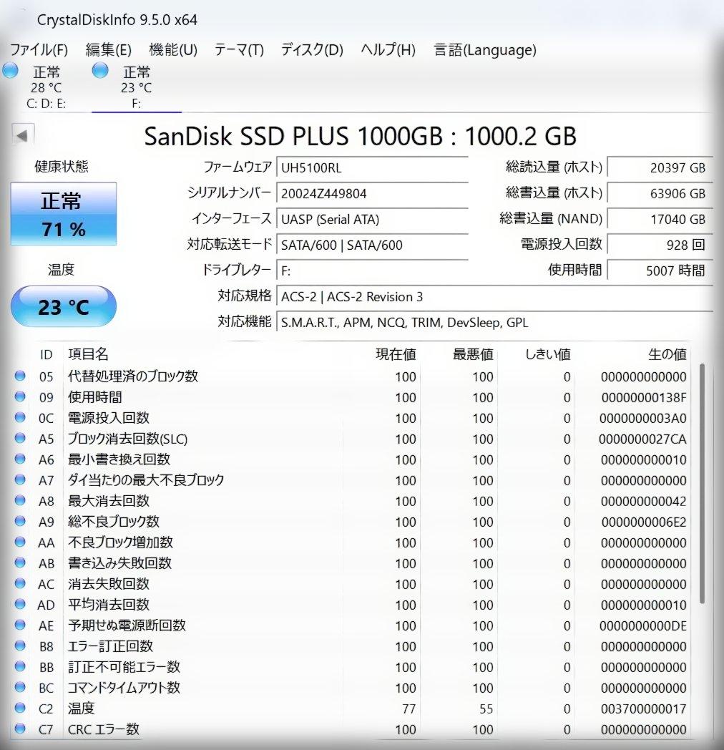Viewport: 724px width, 750px height.
Task: Click the status orb for attribute 0C
Action: click(x=20, y=417)
